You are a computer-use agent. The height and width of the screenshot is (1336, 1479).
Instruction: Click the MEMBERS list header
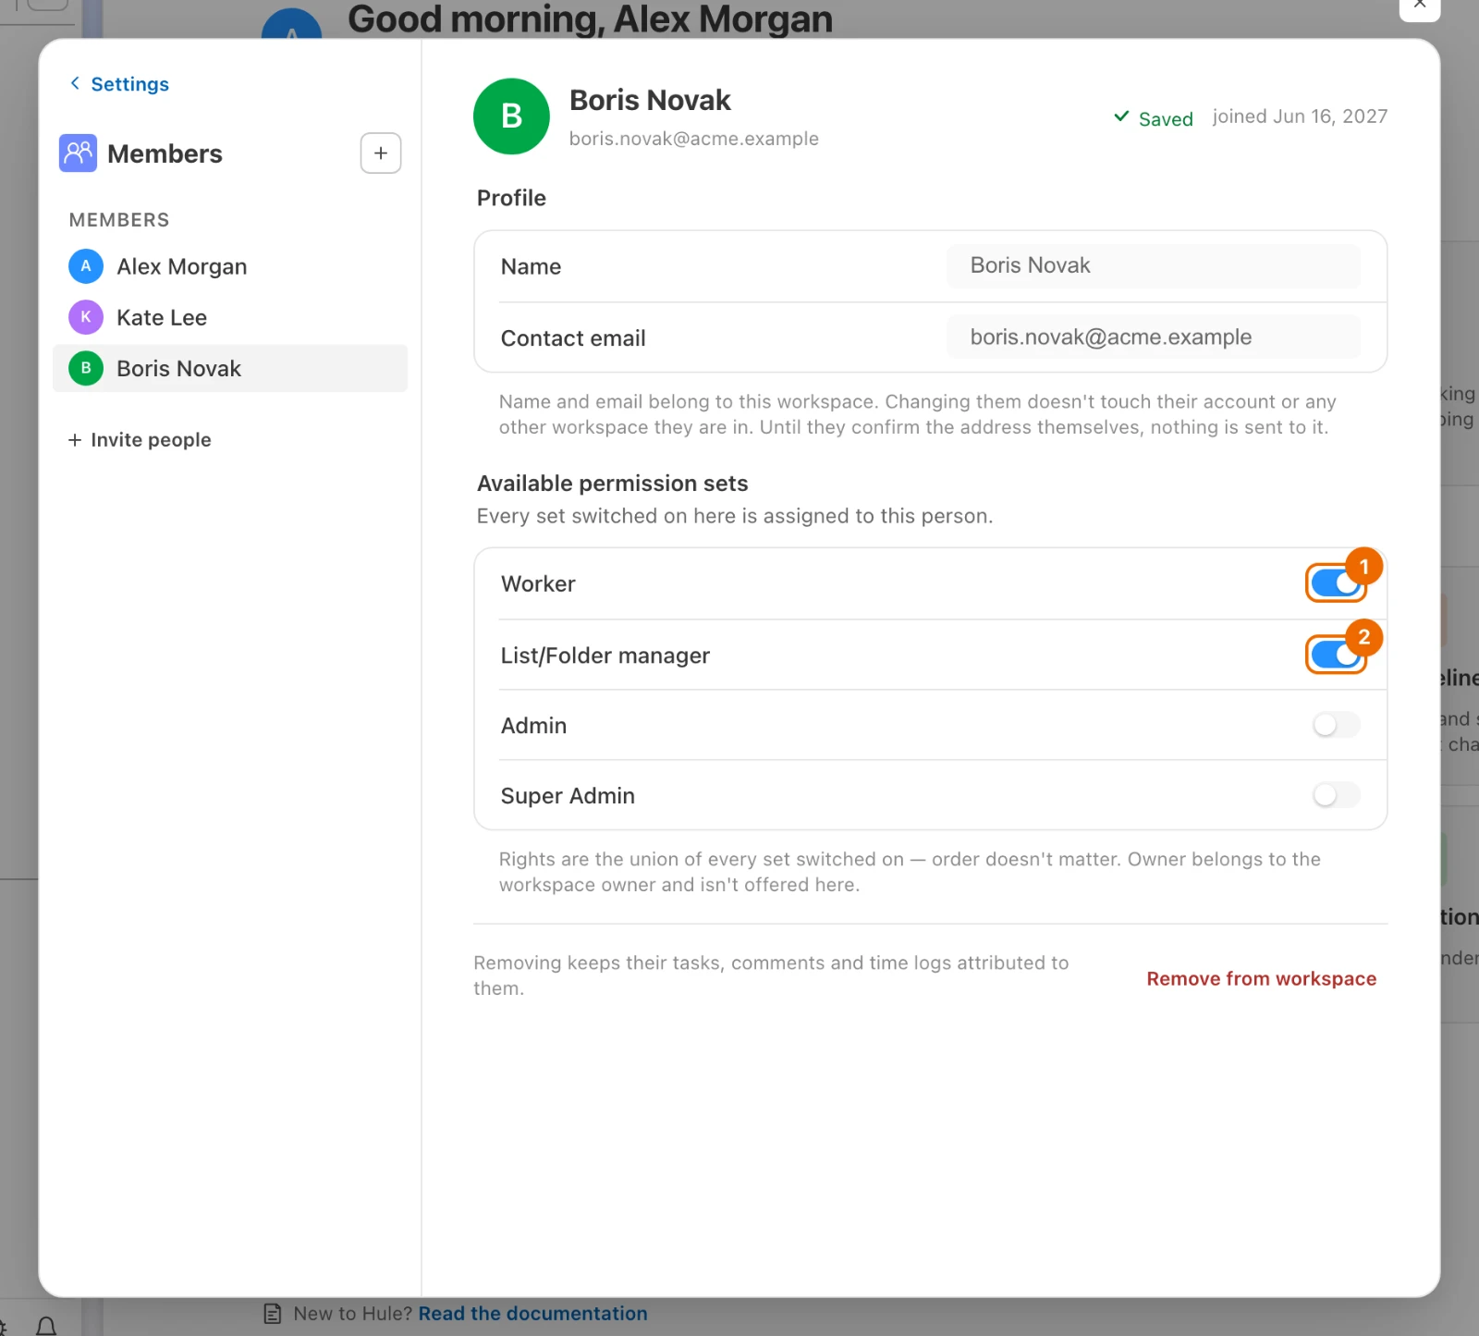click(119, 220)
